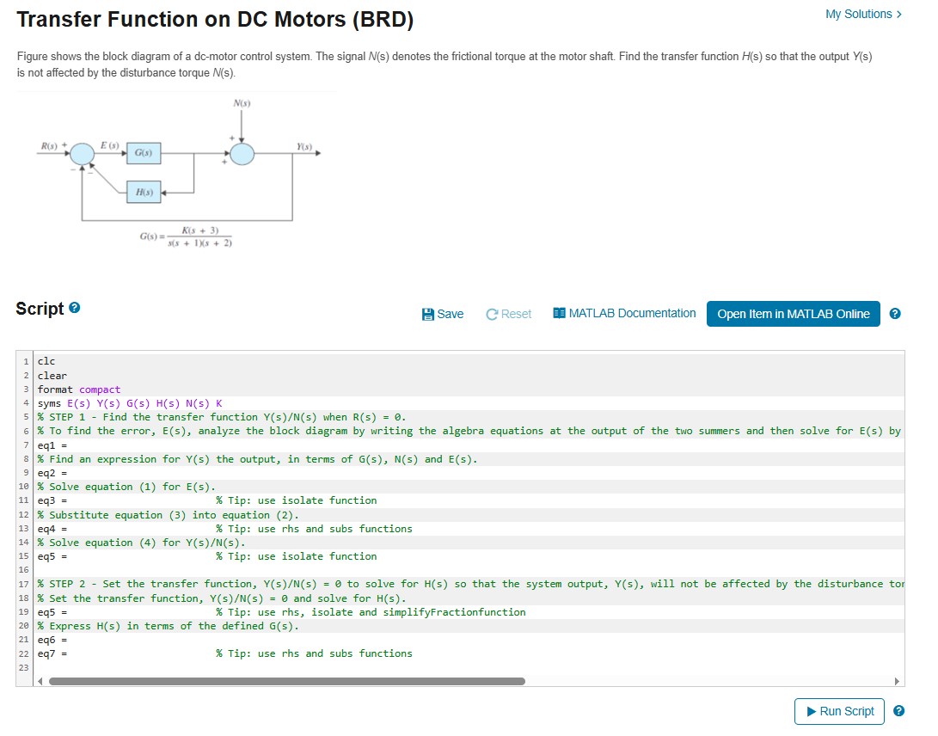Image resolution: width=938 pixels, height=736 pixels.
Task: Click the help icon next to Run Script
Action: tap(898, 711)
